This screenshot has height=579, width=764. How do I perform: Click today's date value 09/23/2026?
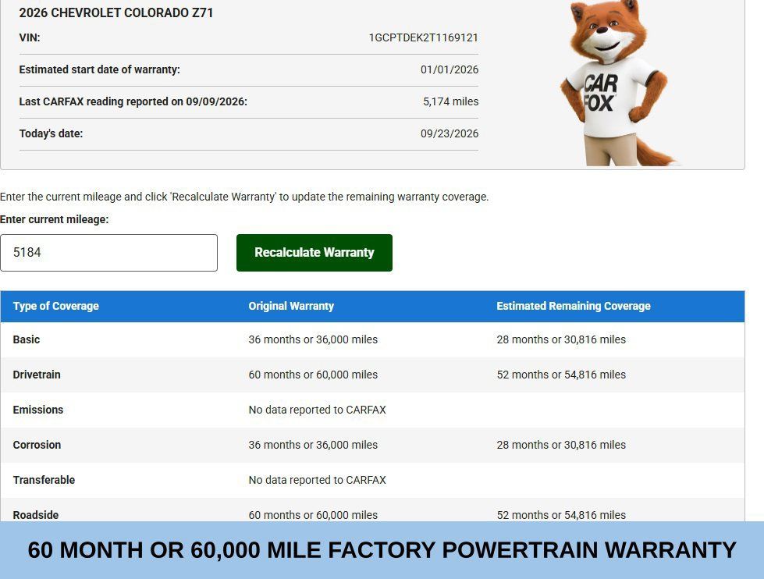click(450, 133)
